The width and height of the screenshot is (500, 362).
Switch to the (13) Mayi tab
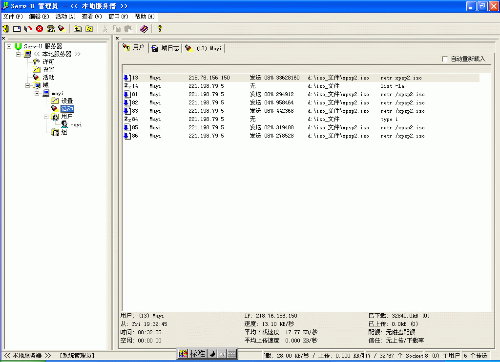204,48
